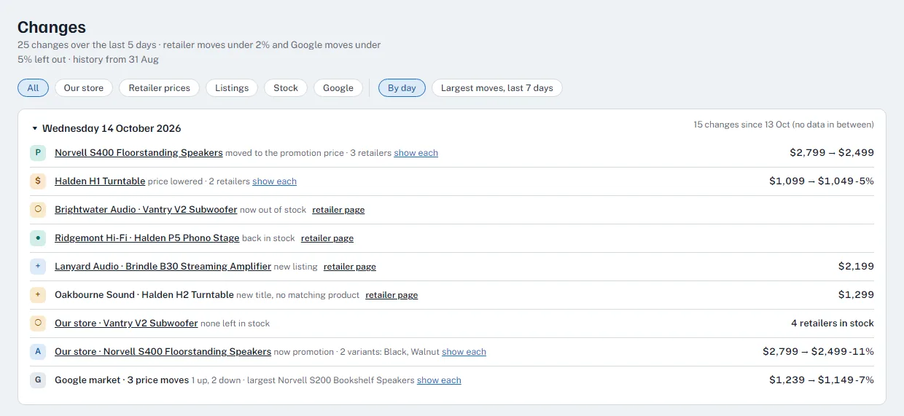Filter changes by Retailer prices
The width and height of the screenshot is (904, 416).
[159, 88]
